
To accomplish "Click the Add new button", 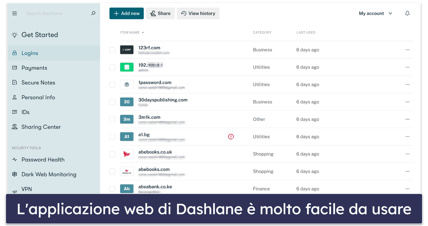I will coord(127,13).
